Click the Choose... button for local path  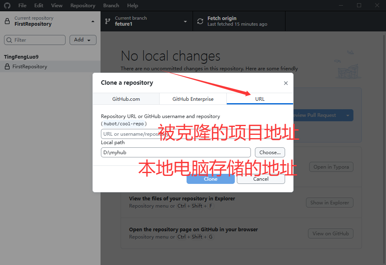[x=270, y=153]
